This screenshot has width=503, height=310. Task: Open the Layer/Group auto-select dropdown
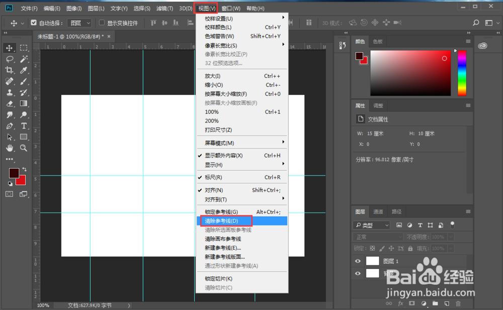coord(79,23)
